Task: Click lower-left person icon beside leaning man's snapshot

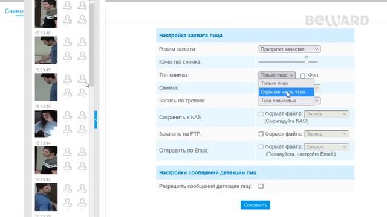Action: point(67,56)
